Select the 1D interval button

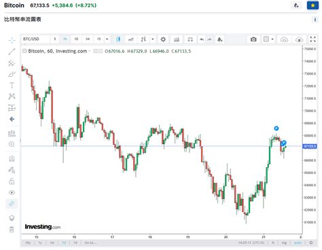pos(76,39)
